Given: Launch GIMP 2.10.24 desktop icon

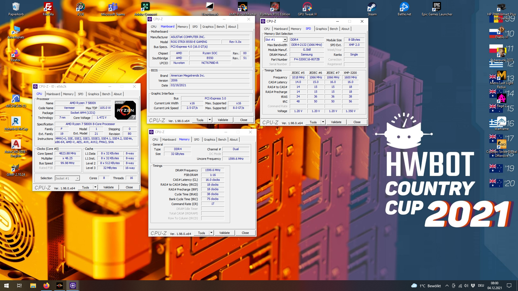Looking at the screenshot, I should [x=16, y=169].
